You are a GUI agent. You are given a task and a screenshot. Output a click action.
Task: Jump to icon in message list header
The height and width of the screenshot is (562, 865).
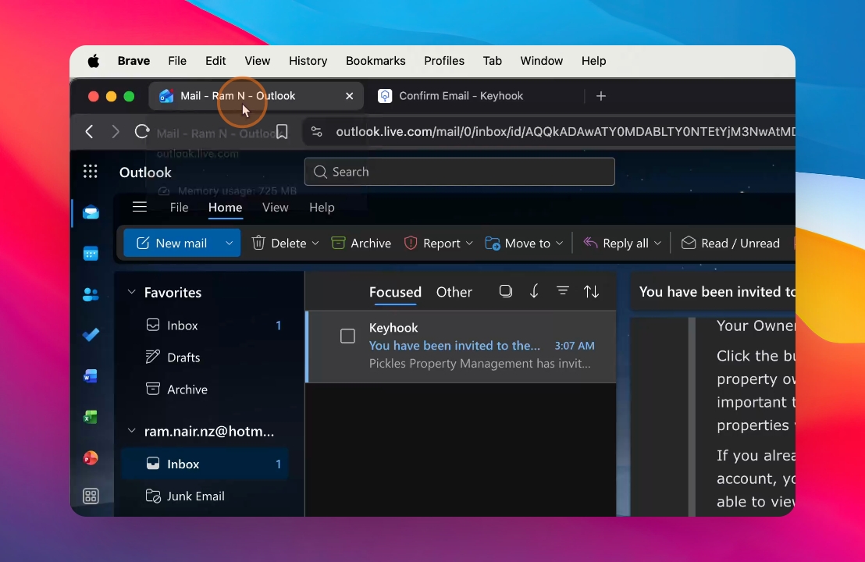tap(534, 291)
